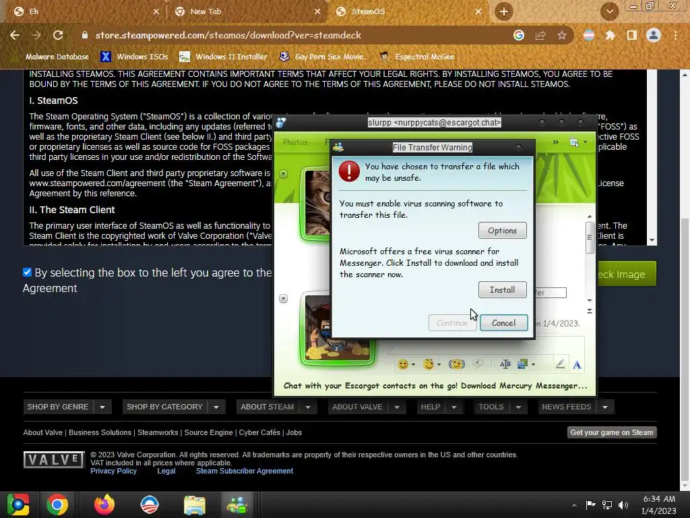
Task: Click the Install virus scanner button
Action: 502,290
